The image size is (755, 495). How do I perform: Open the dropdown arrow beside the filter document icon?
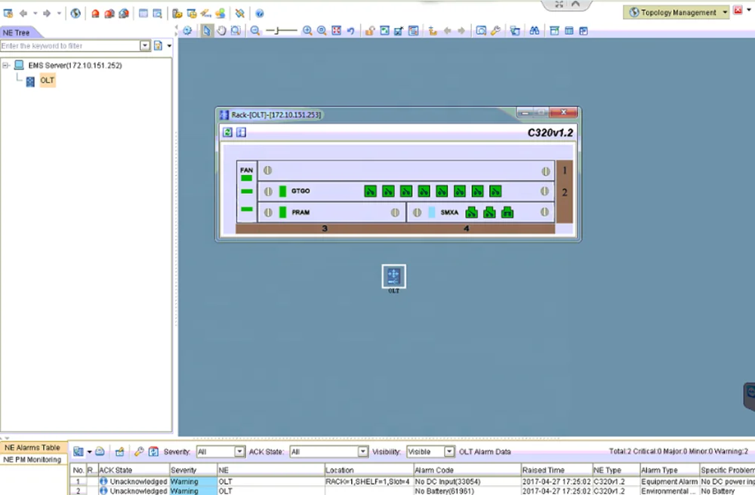[x=169, y=46]
